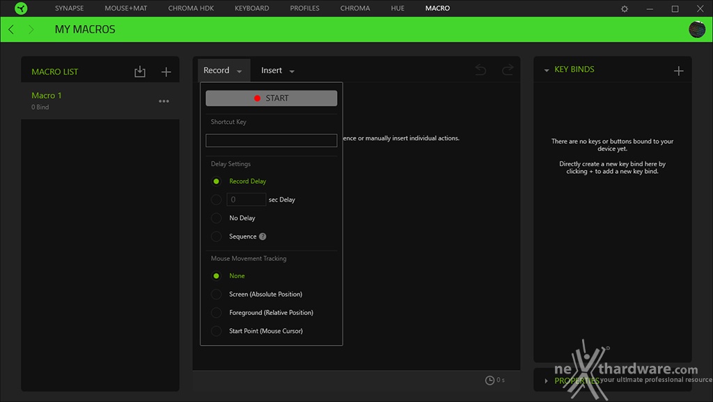
Task: Click the Razer logo icon
Action: pos(21,8)
